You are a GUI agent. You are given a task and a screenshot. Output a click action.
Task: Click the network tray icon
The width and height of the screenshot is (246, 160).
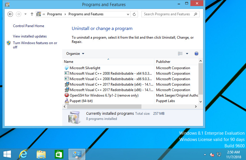(x=219, y=155)
